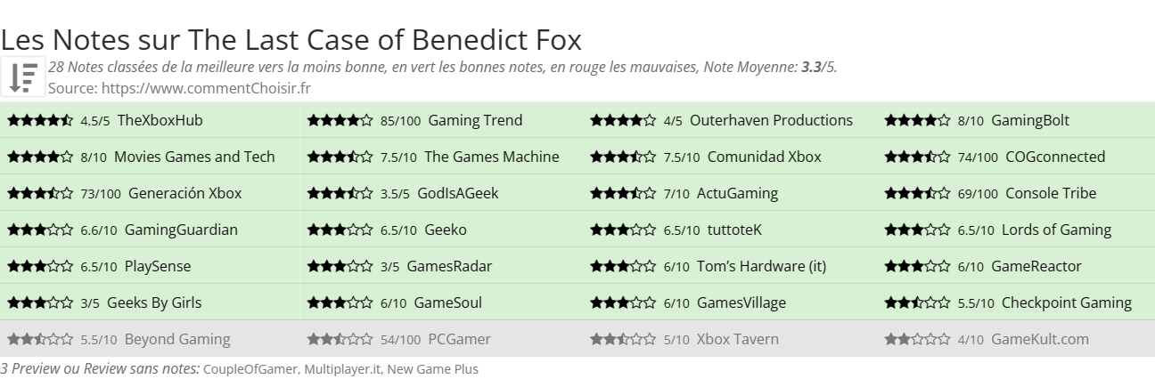Click the sort descending icon
This screenshot has width=1155, height=379.
click(23, 77)
